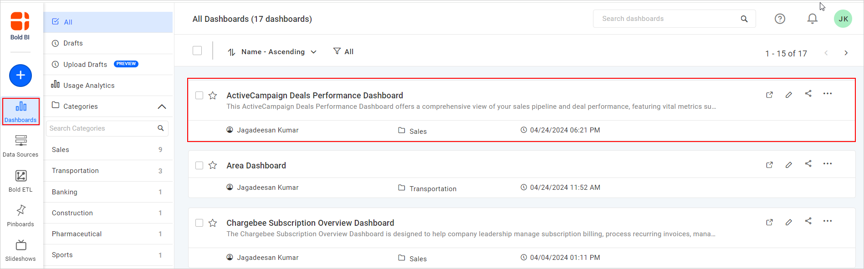Go to the next page of dashboards
Image resolution: width=864 pixels, height=269 pixels.
(x=846, y=53)
